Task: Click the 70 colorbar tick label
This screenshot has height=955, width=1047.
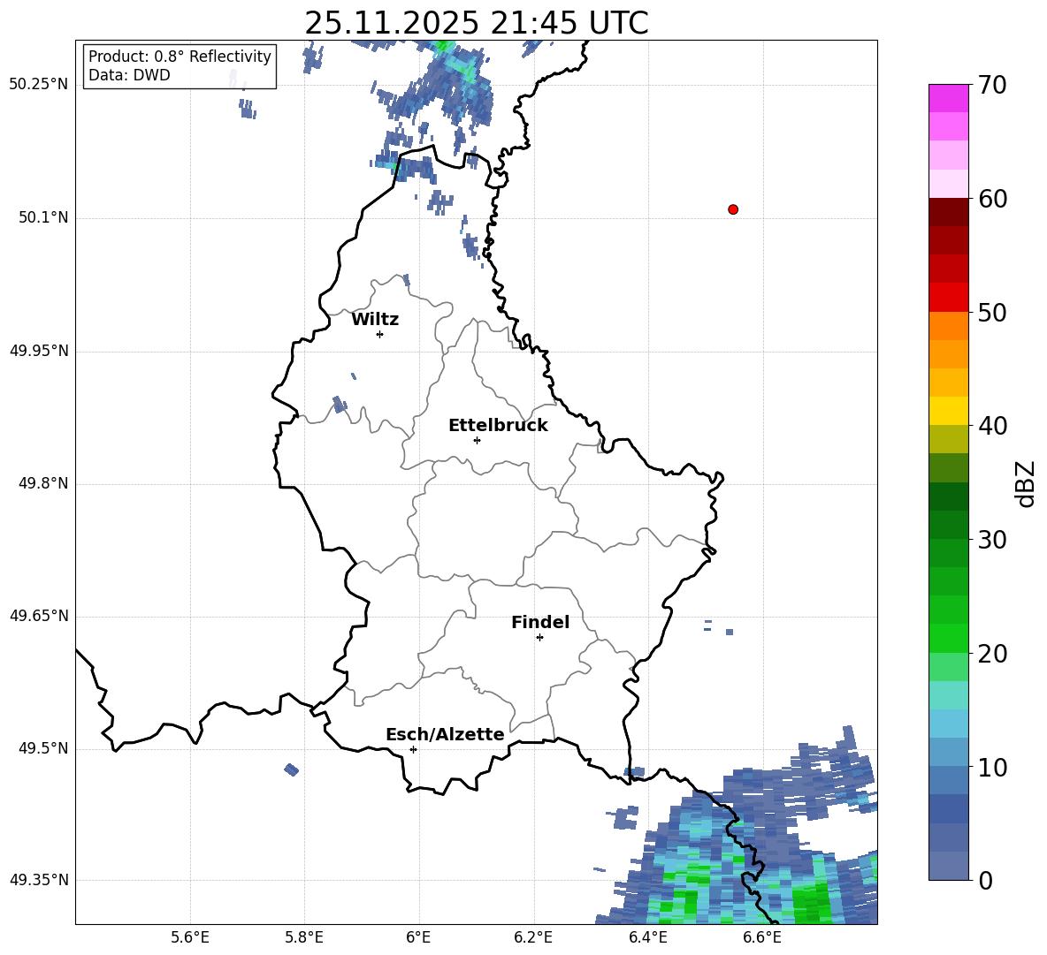Action: [992, 85]
